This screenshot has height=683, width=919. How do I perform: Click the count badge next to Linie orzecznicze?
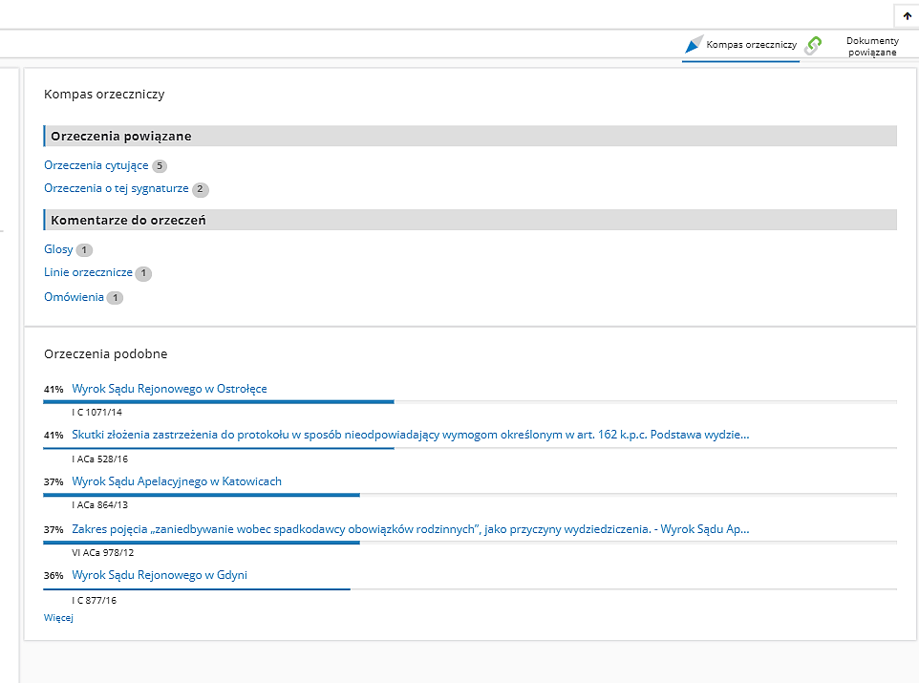pyautogui.click(x=143, y=274)
